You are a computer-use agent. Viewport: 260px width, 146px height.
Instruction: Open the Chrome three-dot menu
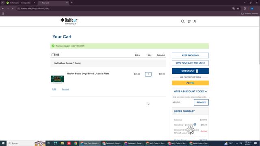tap(257, 9)
